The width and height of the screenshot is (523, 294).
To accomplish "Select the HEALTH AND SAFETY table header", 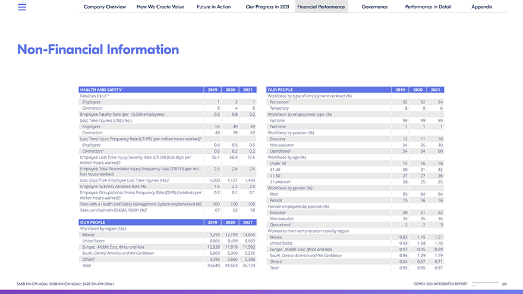I will 101,90.
